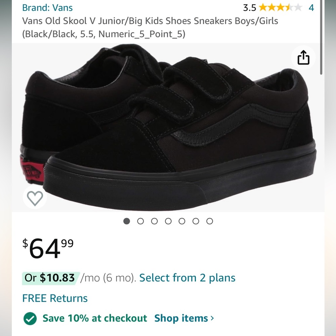The height and width of the screenshot is (336, 336).
Task: Click Save 10% at checkout offer
Action: (x=94, y=318)
